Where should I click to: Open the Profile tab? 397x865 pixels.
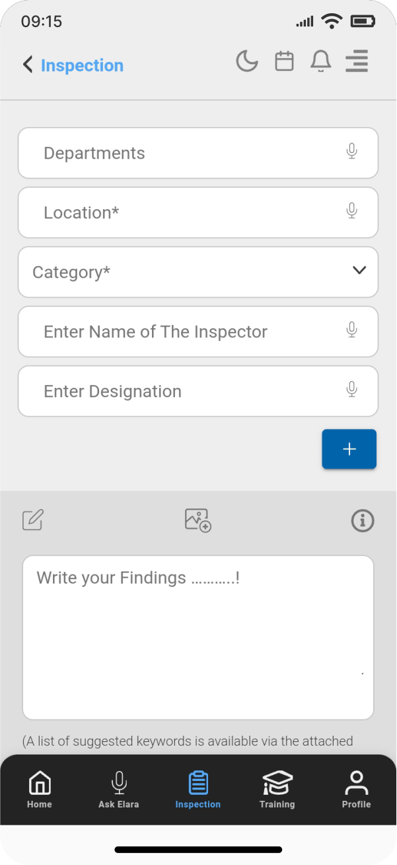(x=356, y=790)
